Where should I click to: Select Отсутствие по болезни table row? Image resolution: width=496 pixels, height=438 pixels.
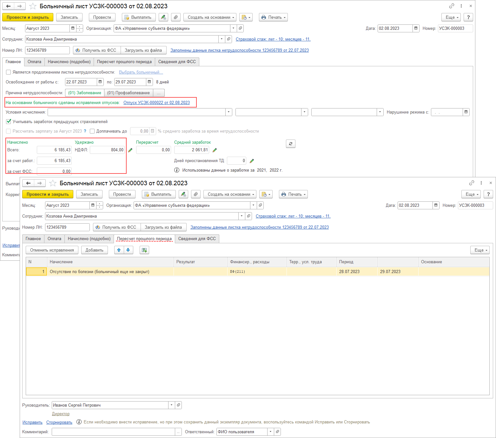coord(257,271)
